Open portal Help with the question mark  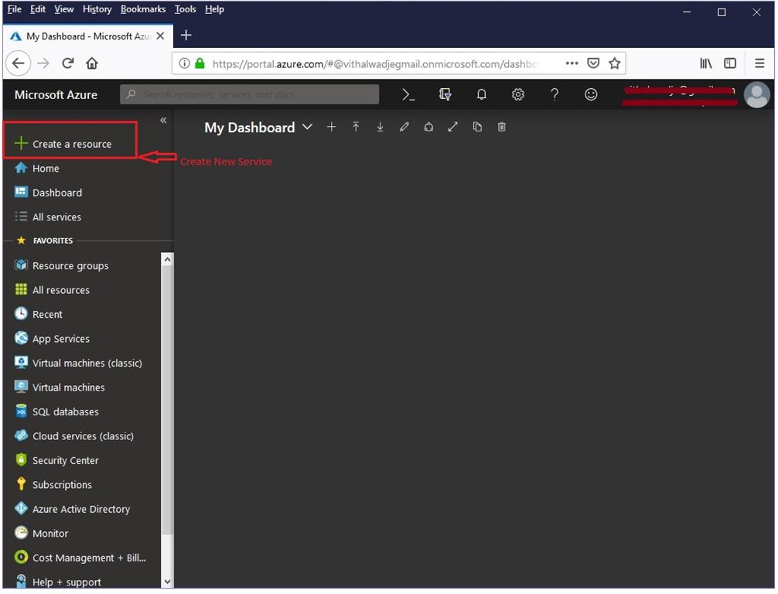554,94
